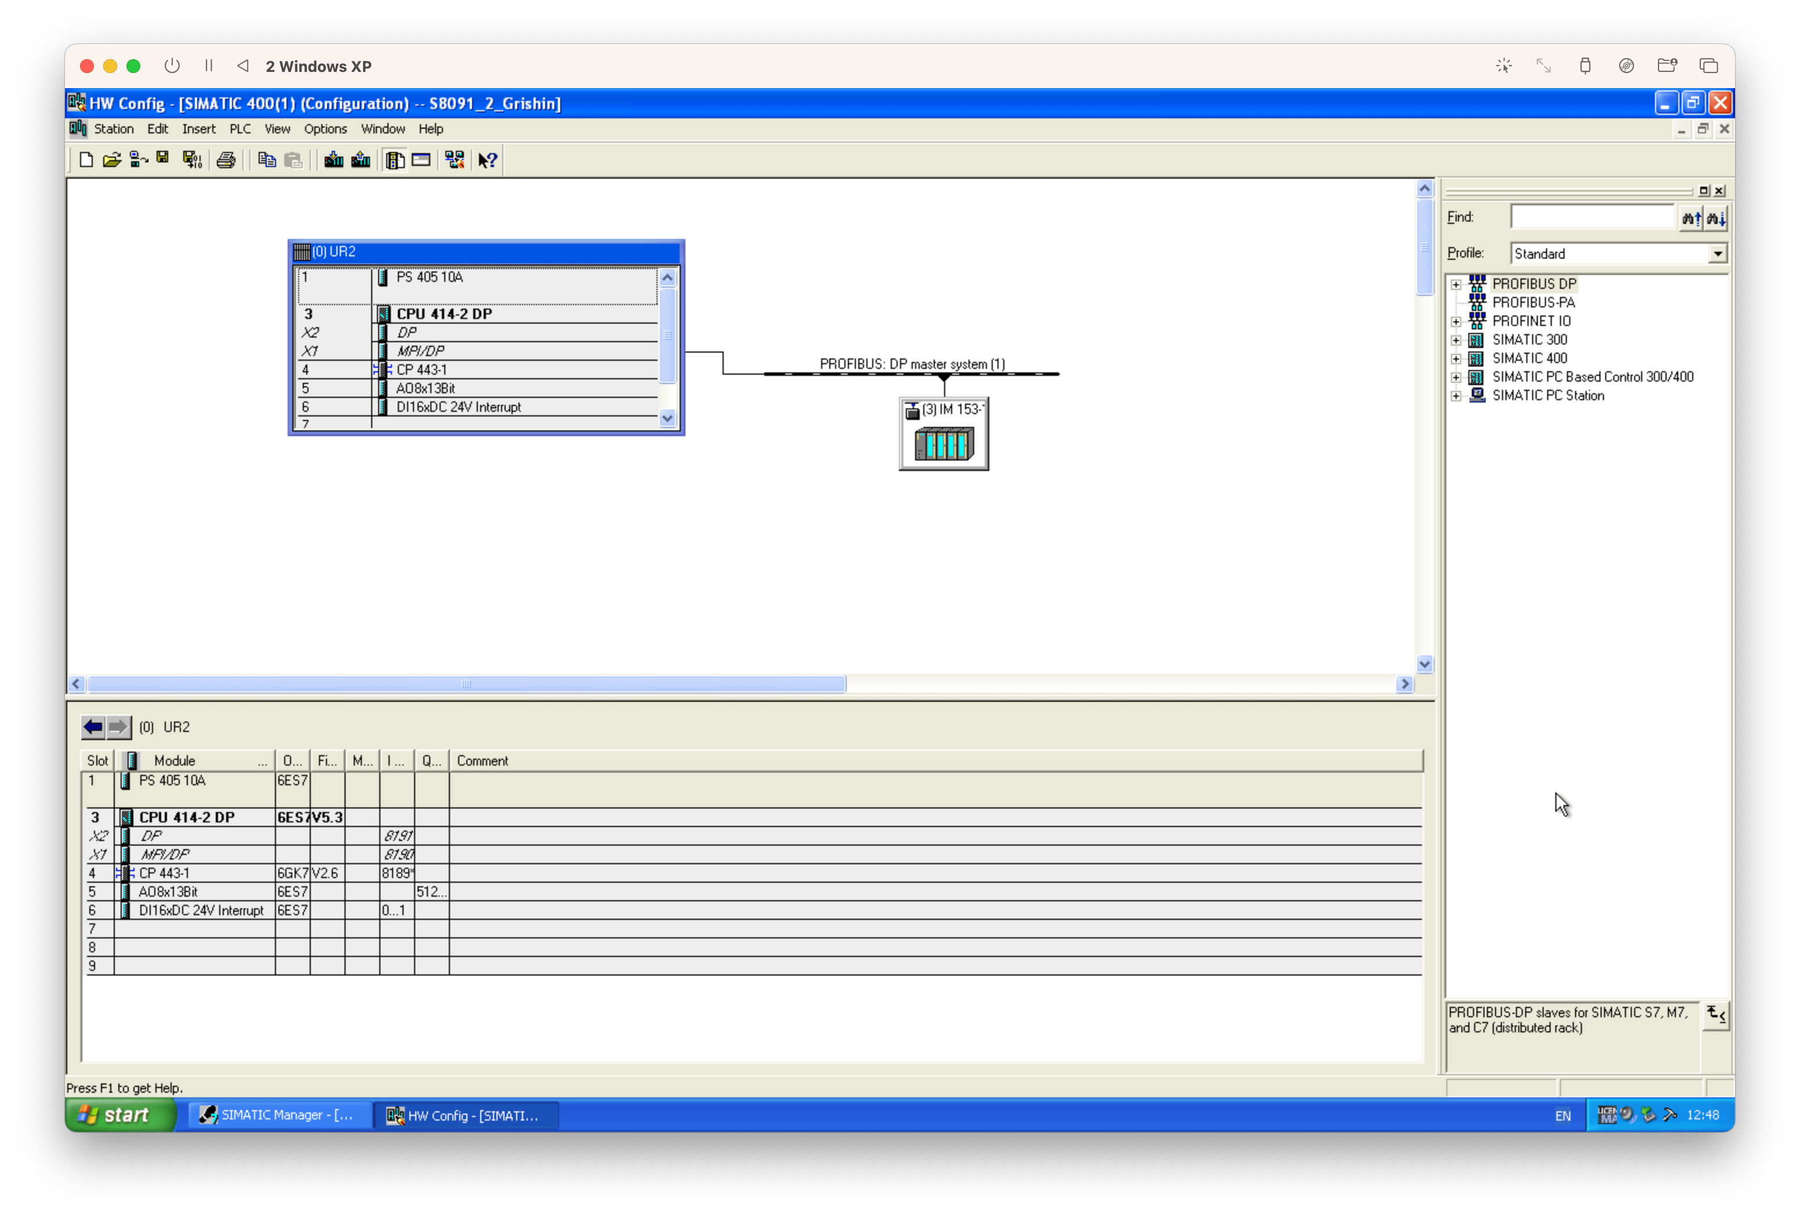Click the Comment column header
Screen dimensions: 1800x1218
click(935, 761)
